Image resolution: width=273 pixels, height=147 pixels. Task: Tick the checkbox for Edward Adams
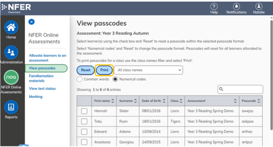click(x=84, y=132)
